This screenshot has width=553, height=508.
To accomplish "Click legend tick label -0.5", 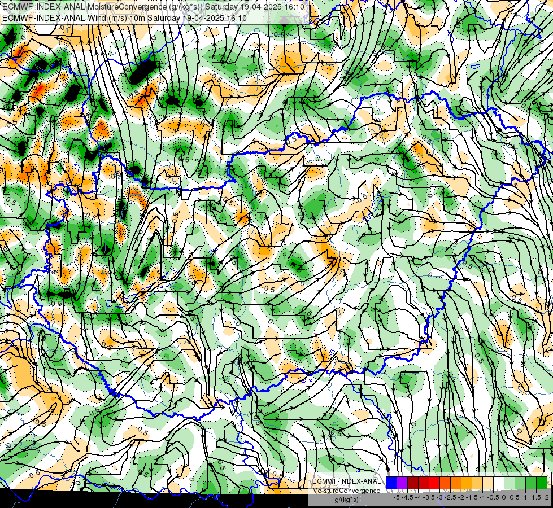I will pos(493,497).
